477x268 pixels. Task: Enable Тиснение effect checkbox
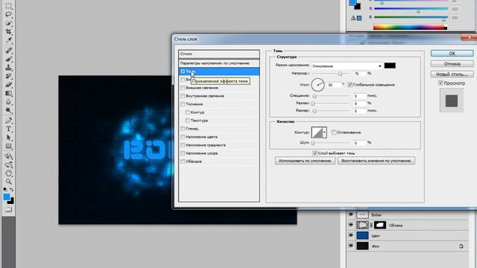coord(183,104)
